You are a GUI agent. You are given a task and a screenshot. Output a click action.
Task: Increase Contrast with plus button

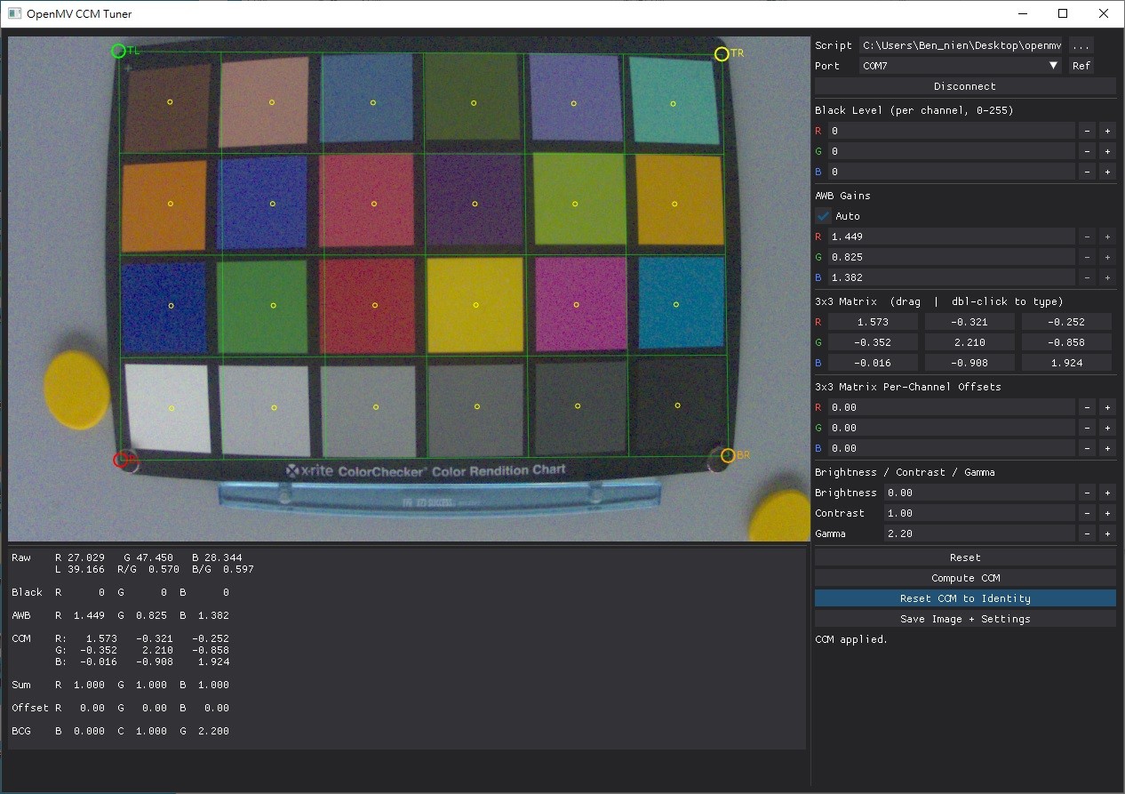1107,513
